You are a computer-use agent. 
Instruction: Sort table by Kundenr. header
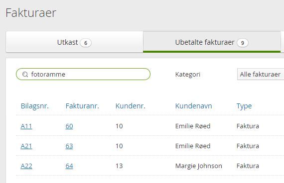(131, 106)
